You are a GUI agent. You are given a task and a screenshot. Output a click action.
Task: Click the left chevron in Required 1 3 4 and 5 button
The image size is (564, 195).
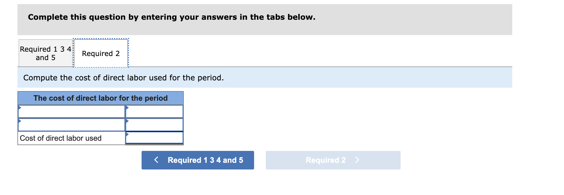156,160
